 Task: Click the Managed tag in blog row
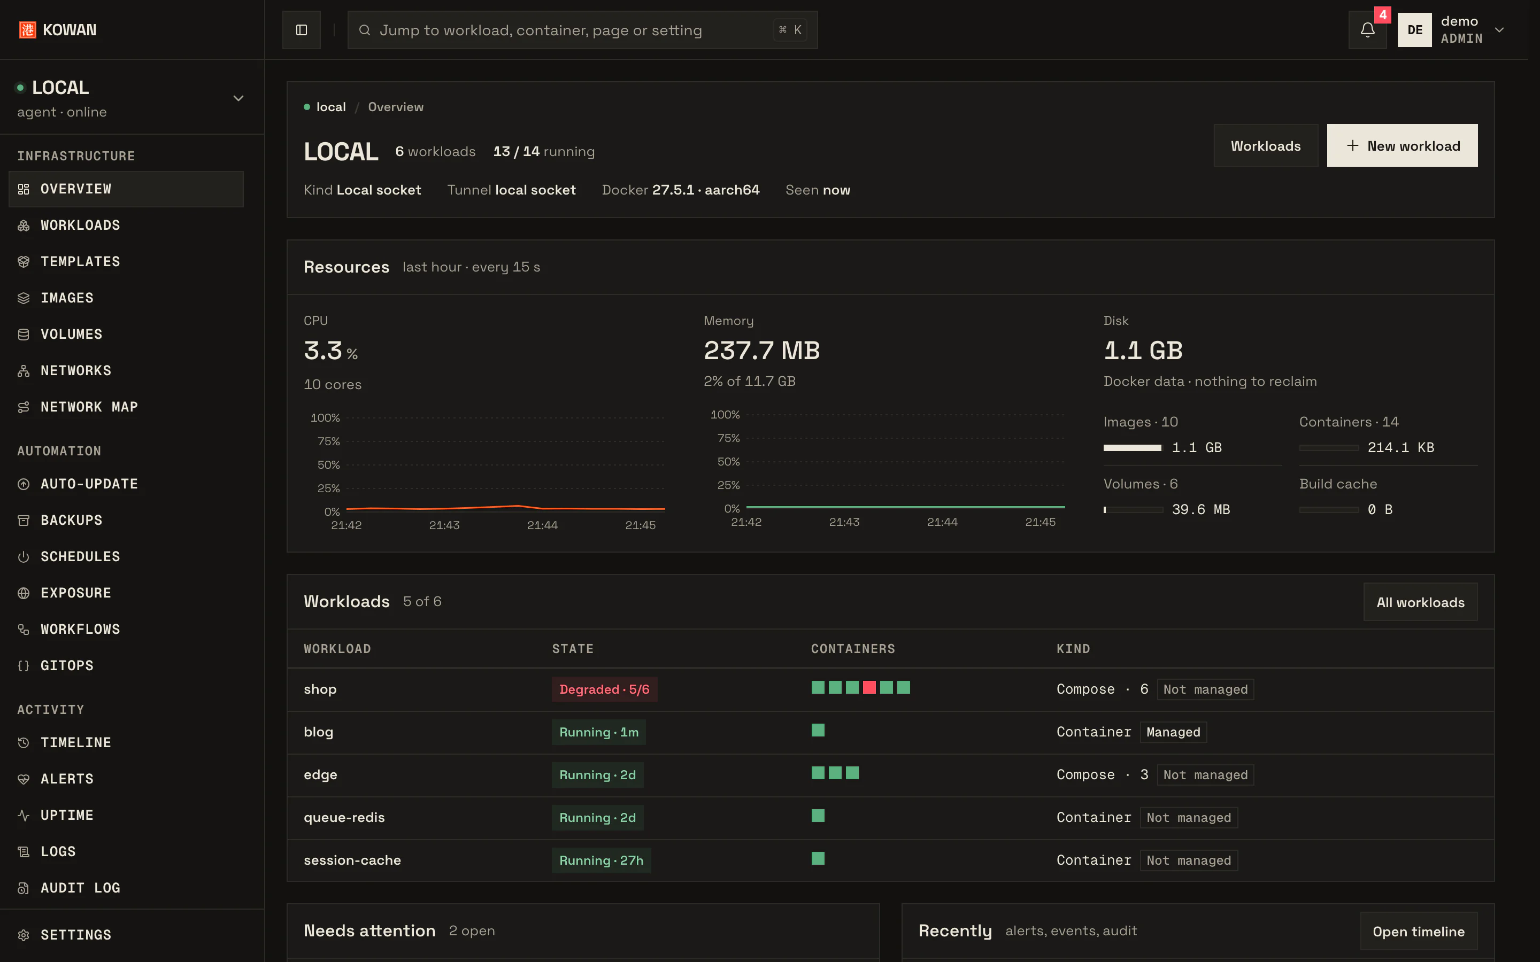coord(1173,732)
